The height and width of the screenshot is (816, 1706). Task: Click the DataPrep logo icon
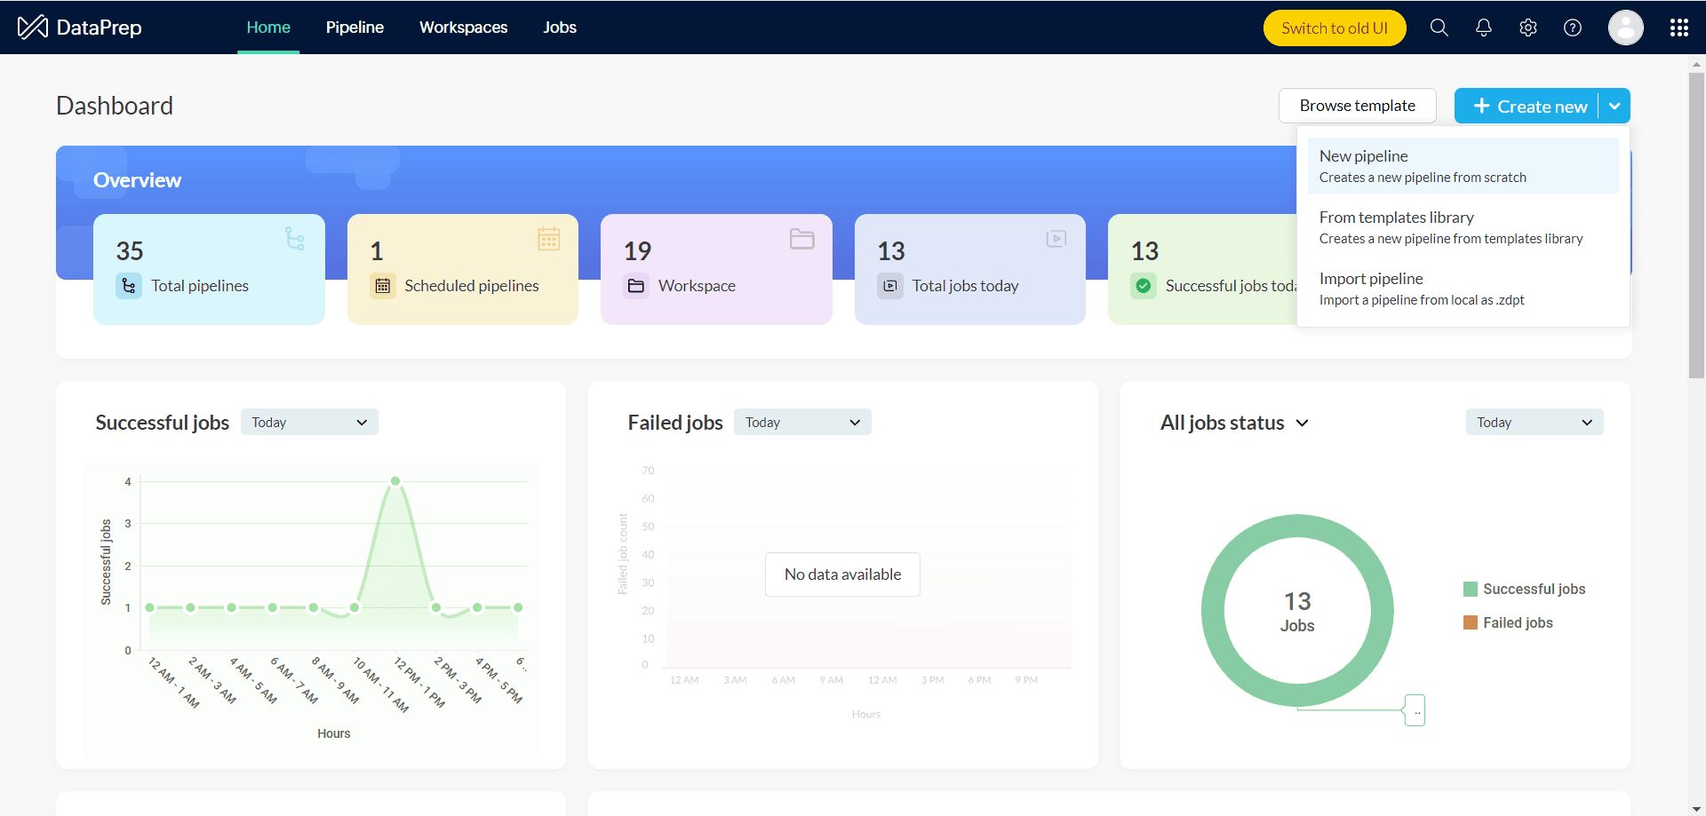[33, 28]
